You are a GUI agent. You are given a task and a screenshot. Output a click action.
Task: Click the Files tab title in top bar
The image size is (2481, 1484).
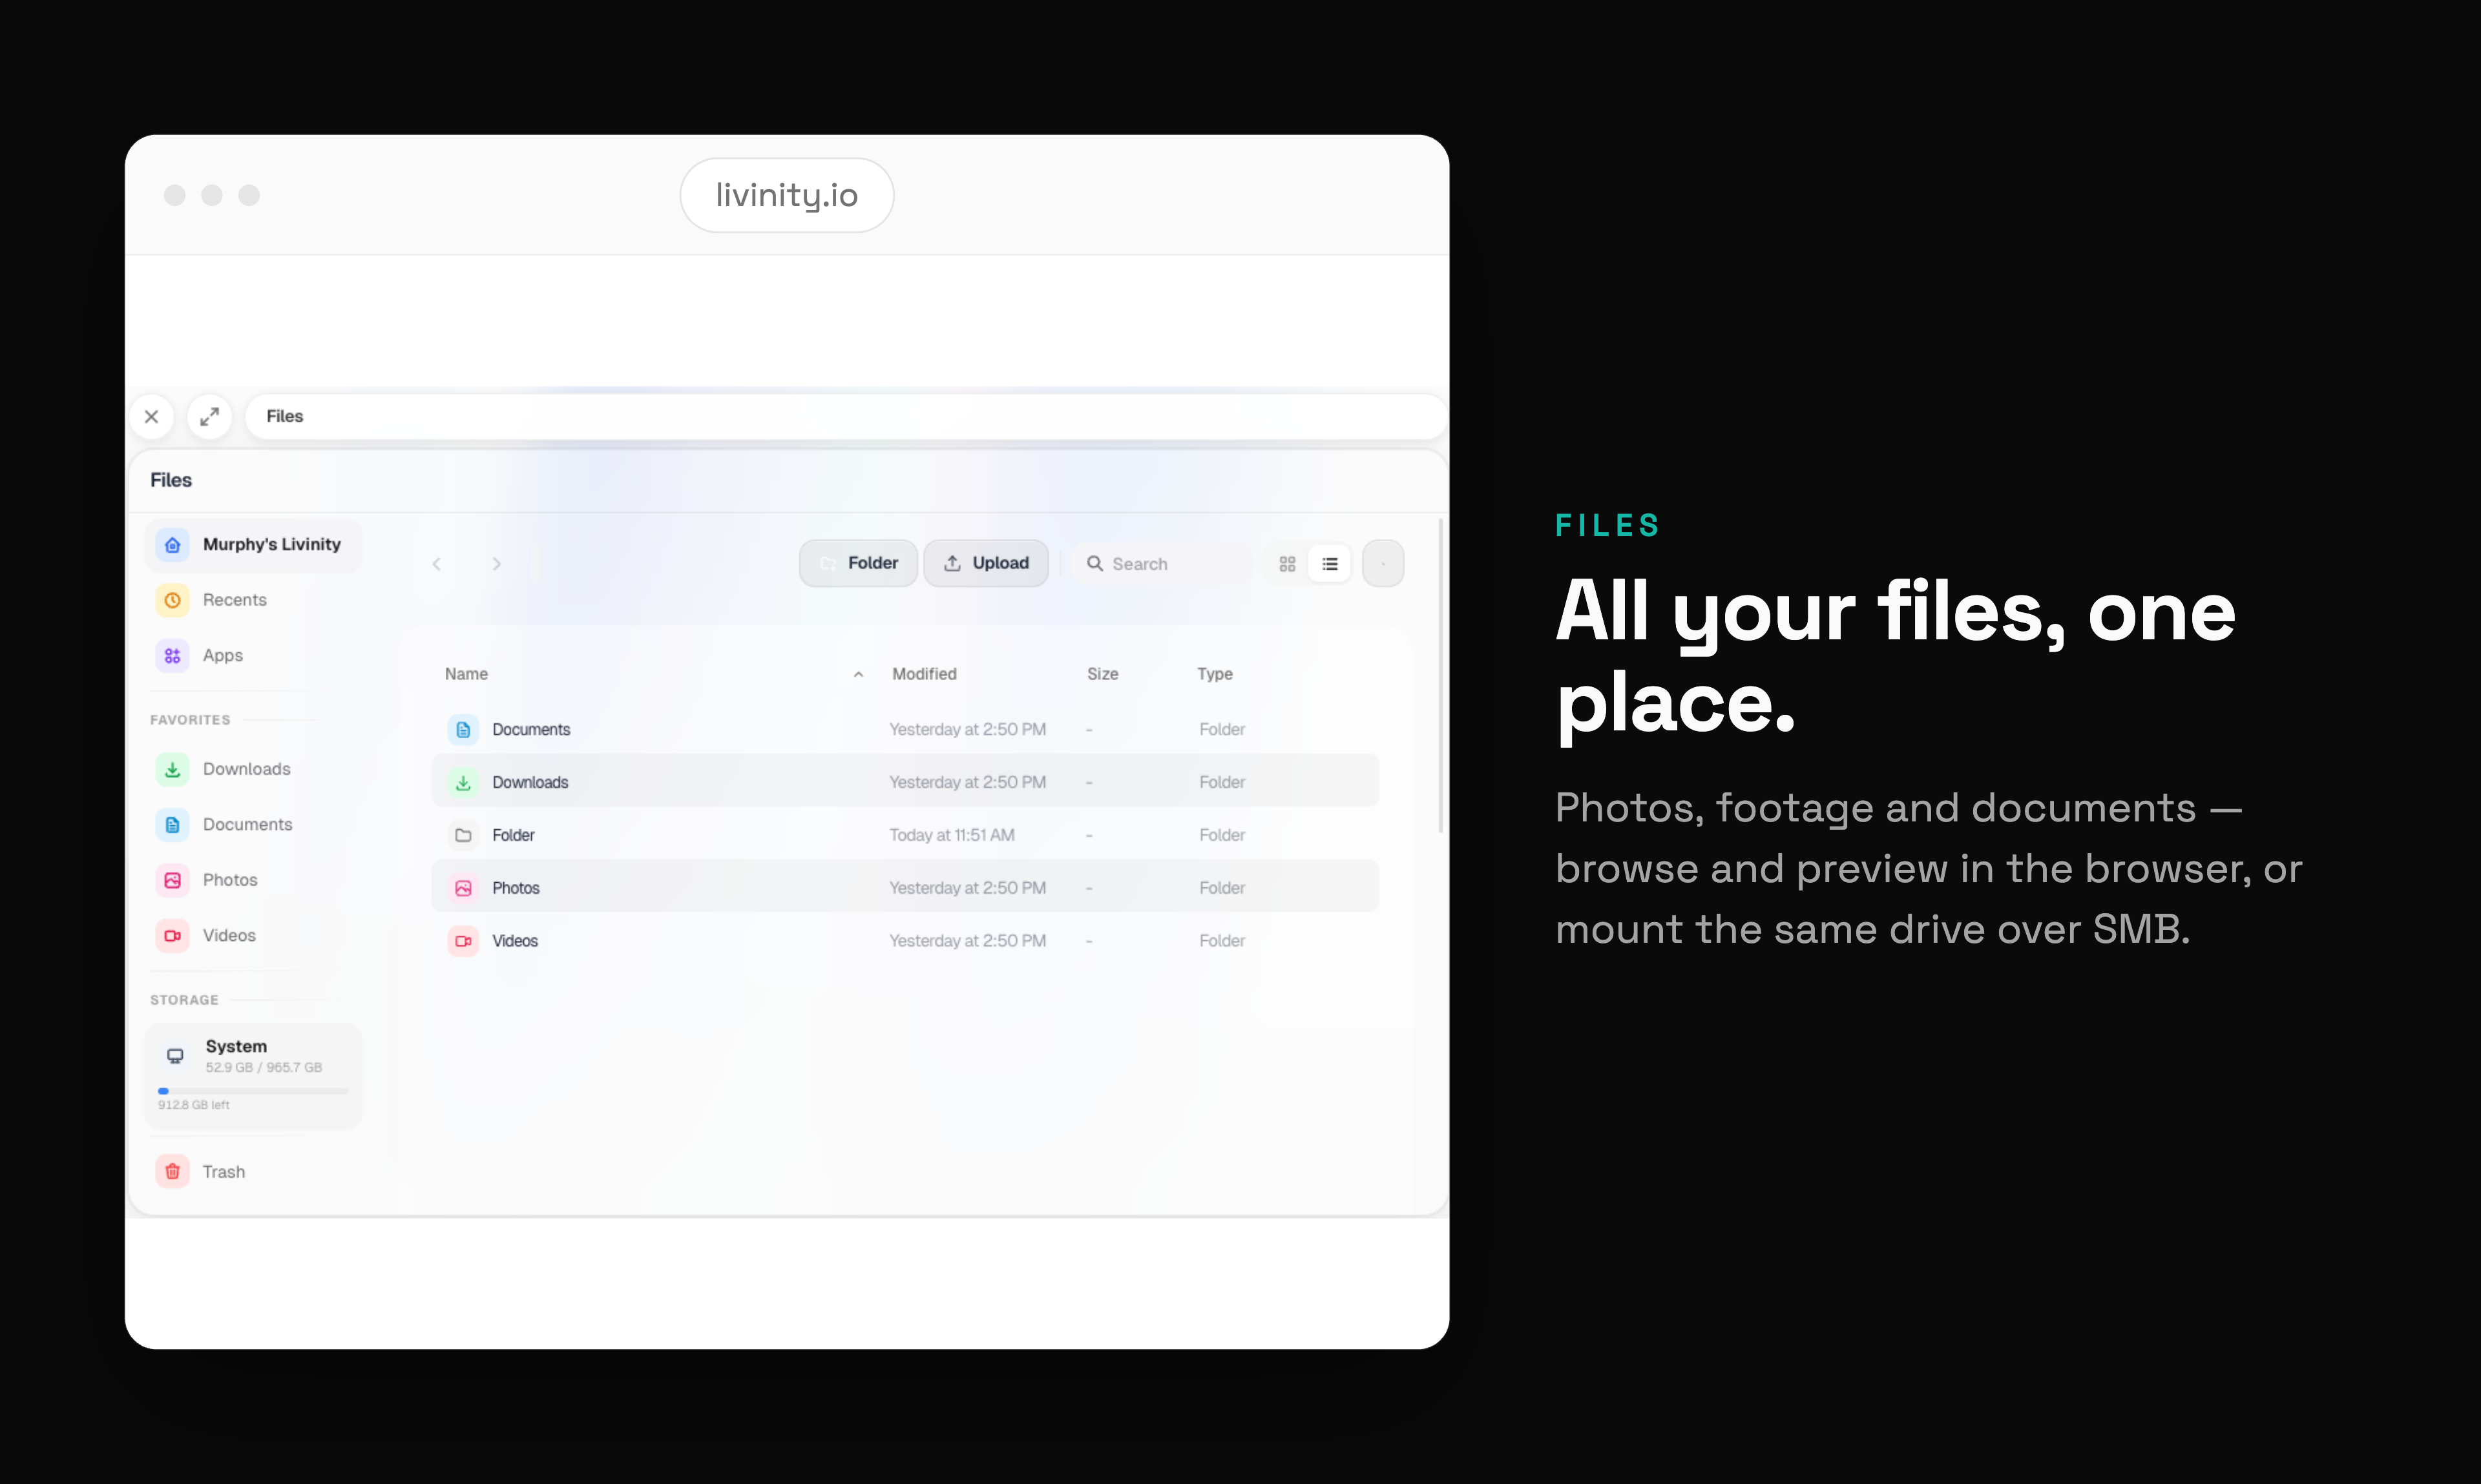click(x=285, y=416)
